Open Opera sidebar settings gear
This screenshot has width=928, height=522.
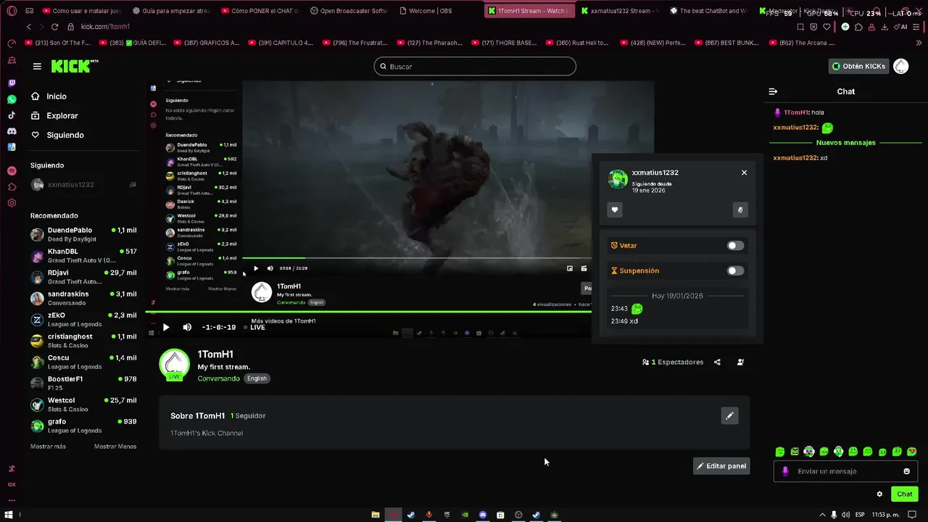click(x=12, y=203)
